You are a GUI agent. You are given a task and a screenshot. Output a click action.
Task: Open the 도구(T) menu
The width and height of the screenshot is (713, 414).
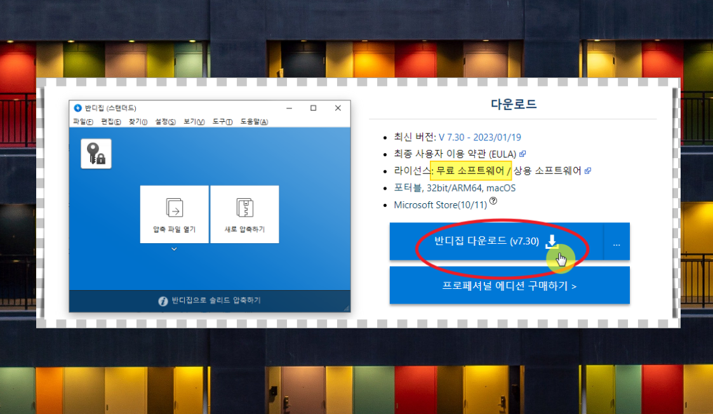[x=222, y=121]
